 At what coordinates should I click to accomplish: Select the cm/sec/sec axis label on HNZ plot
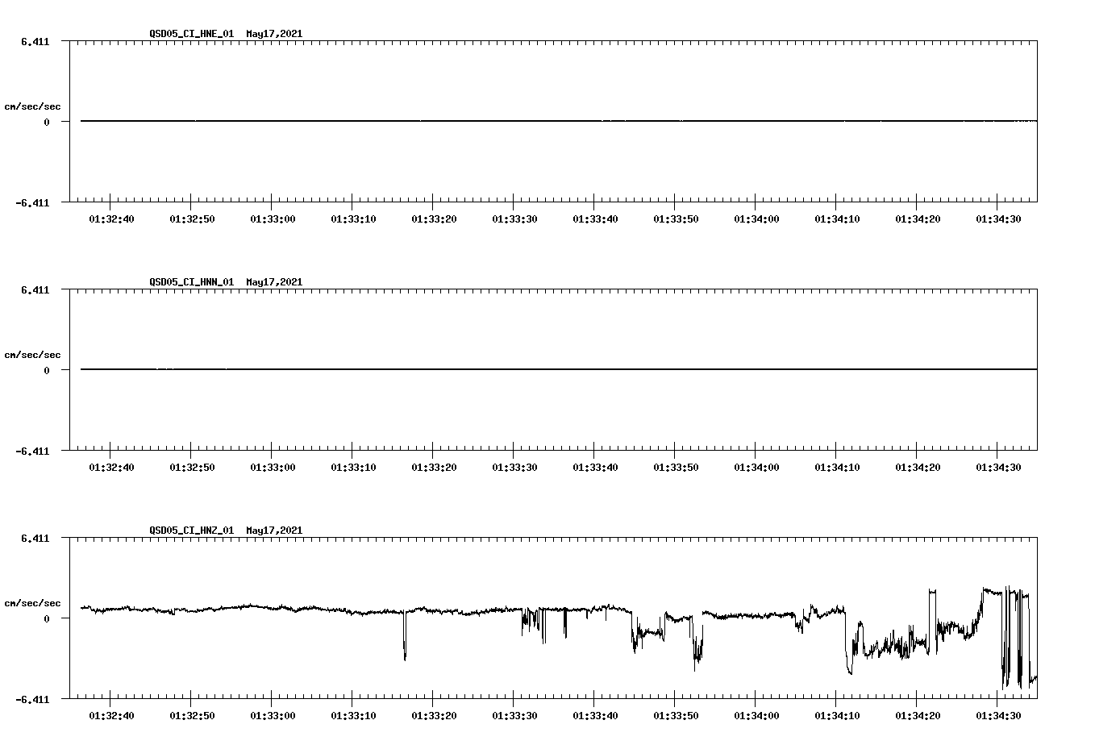click(33, 601)
